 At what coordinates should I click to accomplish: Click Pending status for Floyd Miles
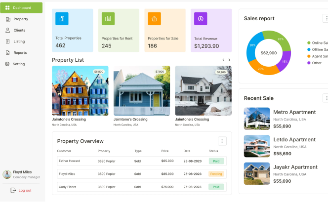[216, 174]
